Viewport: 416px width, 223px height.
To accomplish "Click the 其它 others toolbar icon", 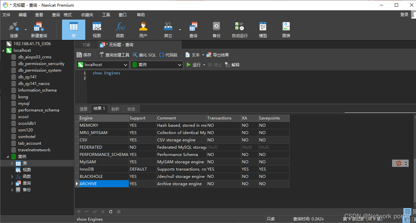I will [168, 30].
